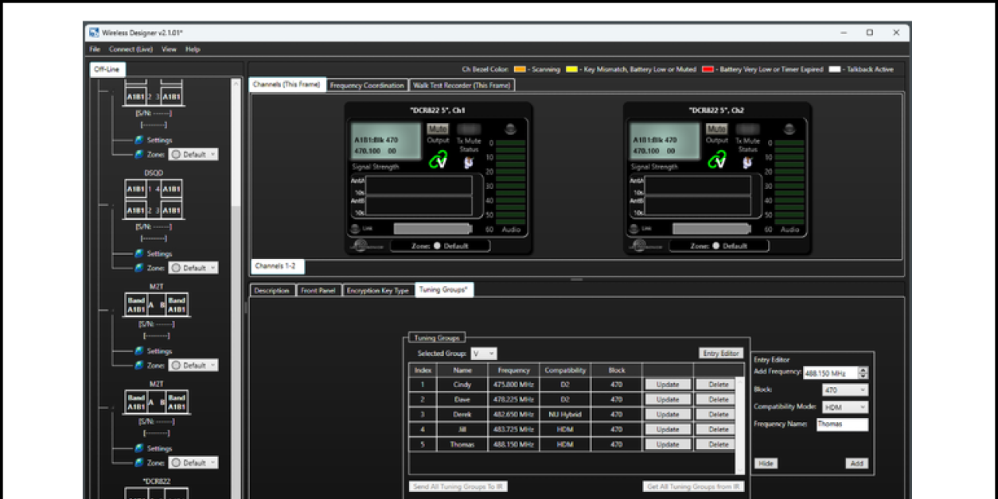Click the green compatibility mode icon on Ch1
Screen dimensions: 998x499
[x=439, y=161]
